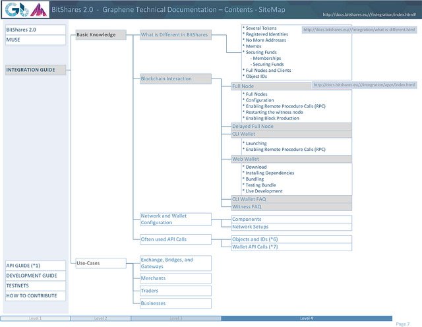The width and height of the screenshot is (422, 327).
Task: Click the 'Installing Dependencies' bullet
Action: point(270,173)
